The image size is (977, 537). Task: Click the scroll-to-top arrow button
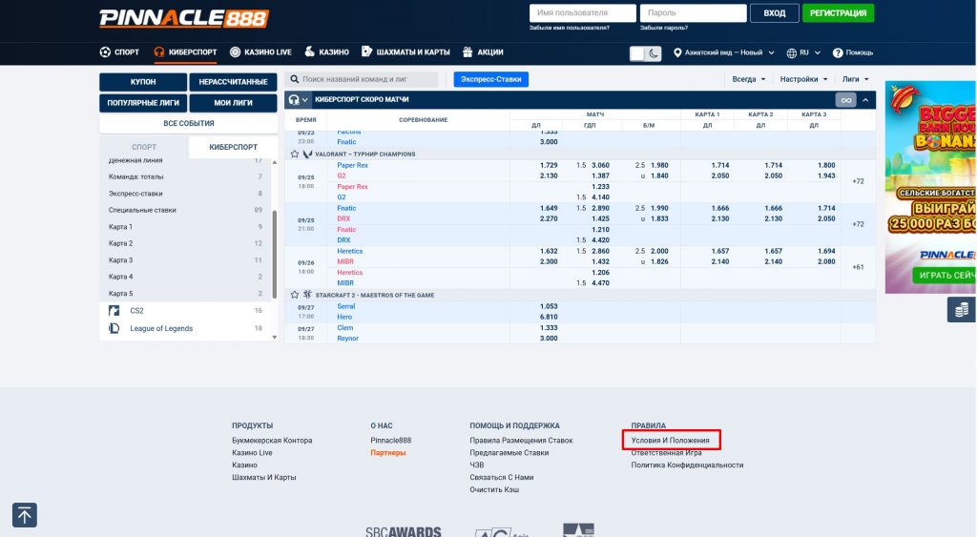click(x=24, y=515)
